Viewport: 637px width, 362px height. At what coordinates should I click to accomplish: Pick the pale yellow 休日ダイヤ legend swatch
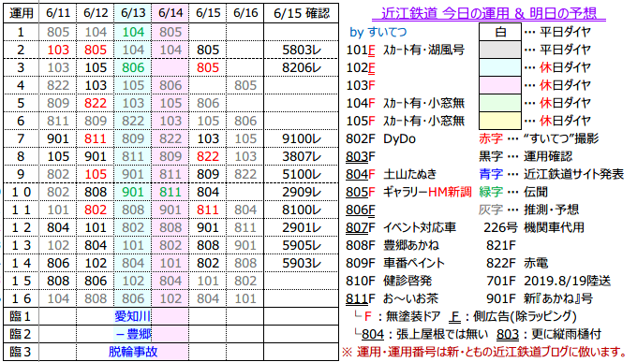pos(500,121)
